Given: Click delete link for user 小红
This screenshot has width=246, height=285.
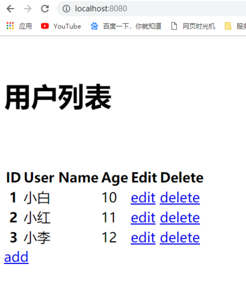Looking at the screenshot, I should click(180, 218).
